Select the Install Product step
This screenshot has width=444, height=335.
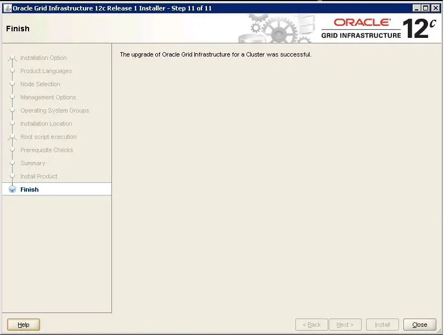point(39,176)
